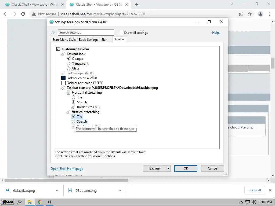
Task: Click the gear icon next to Taskbar opacity
Action: (63, 73)
